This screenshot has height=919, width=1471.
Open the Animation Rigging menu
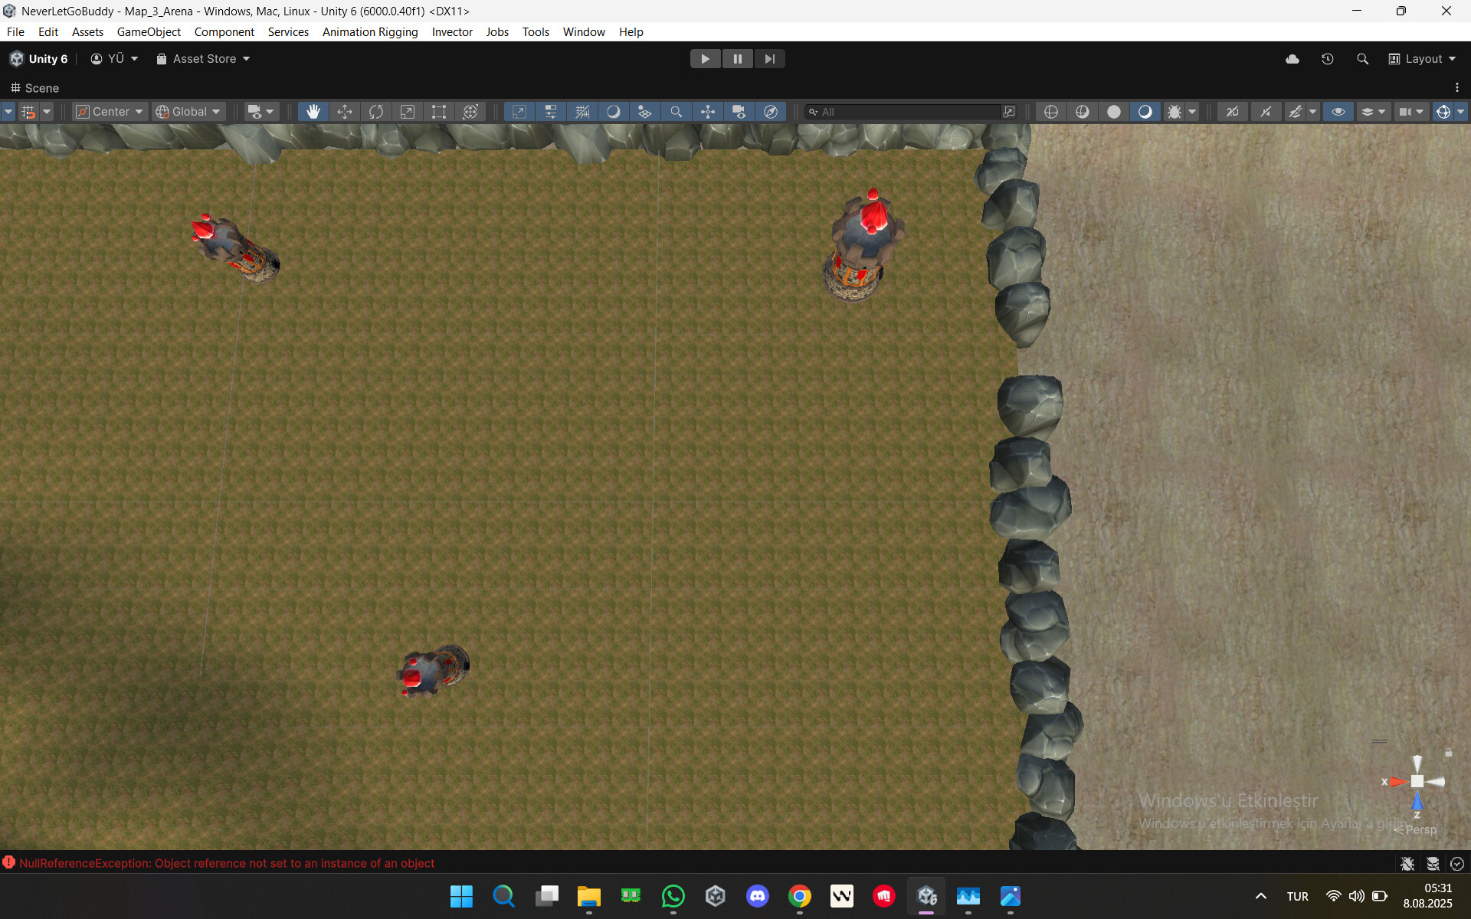tap(369, 31)
